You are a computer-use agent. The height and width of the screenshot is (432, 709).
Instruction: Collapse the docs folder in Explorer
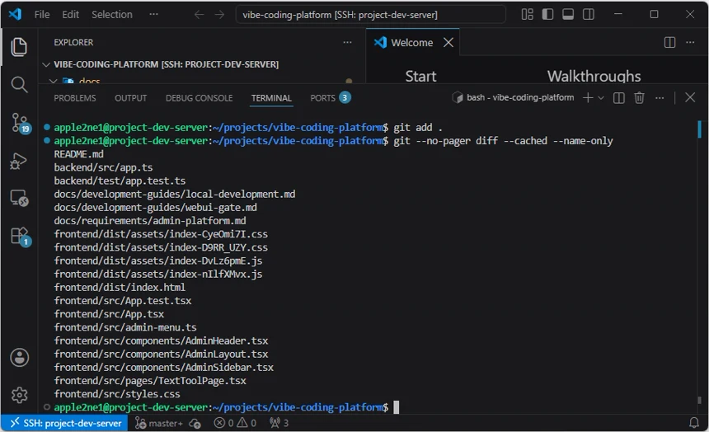[x=54, y=82]
